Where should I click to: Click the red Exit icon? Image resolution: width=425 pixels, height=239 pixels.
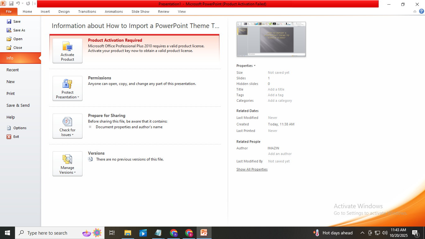point(9,137)
